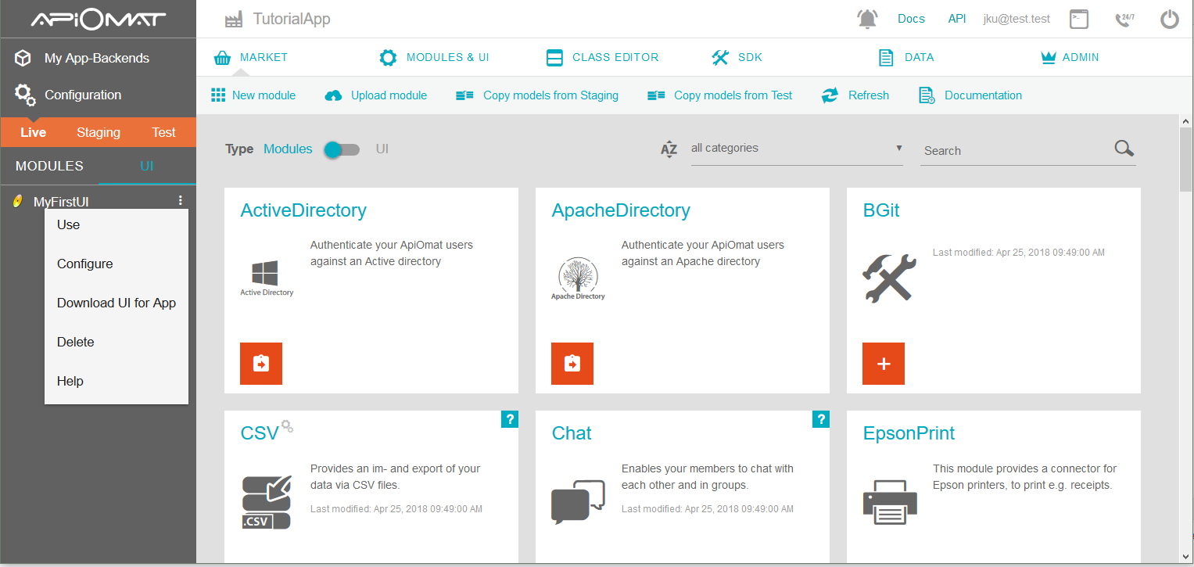
Task: Click the CSV file image
Action: (x=267, y=501)
